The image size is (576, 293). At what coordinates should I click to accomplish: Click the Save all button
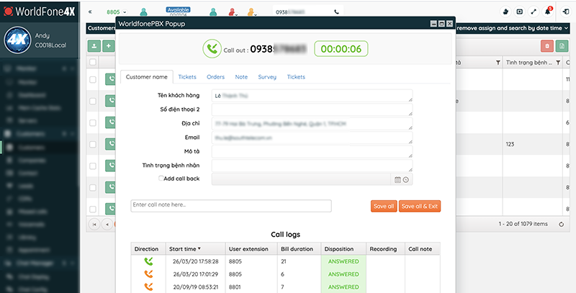pos(384,206)
